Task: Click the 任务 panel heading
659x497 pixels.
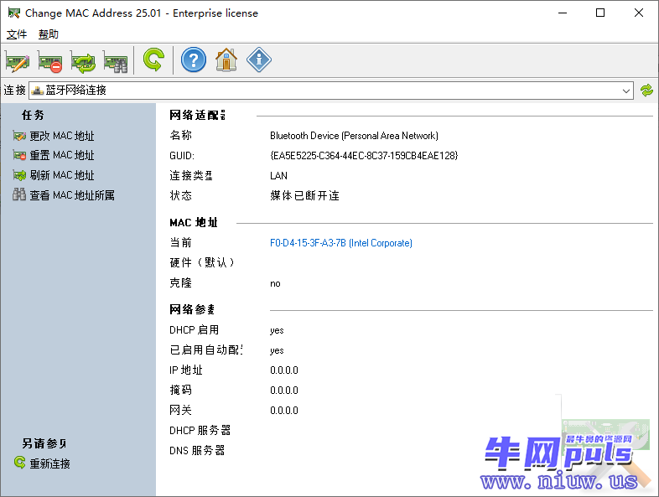Action: (x=33, y=115)
